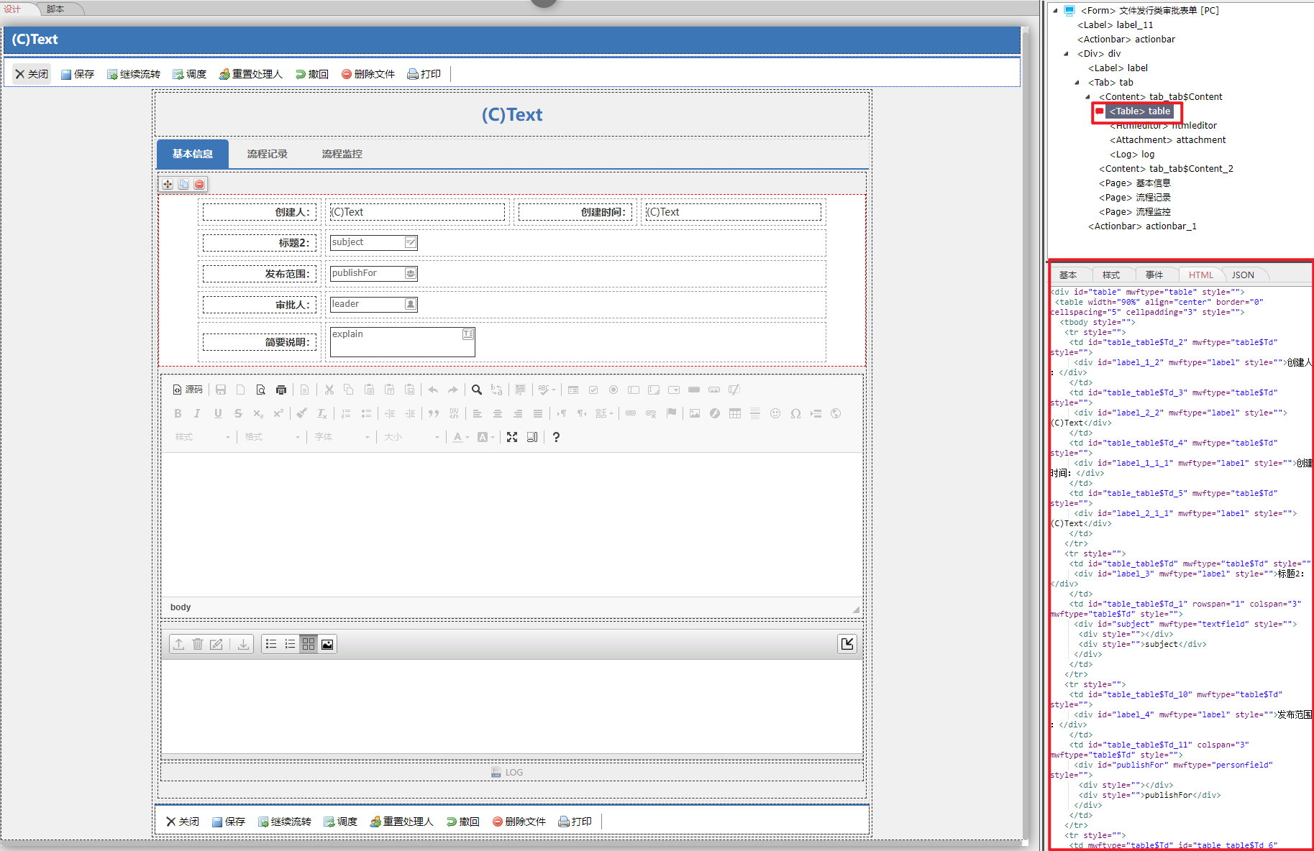Click the copy icon above the table
1314x851 pixels.
point(183,185)
